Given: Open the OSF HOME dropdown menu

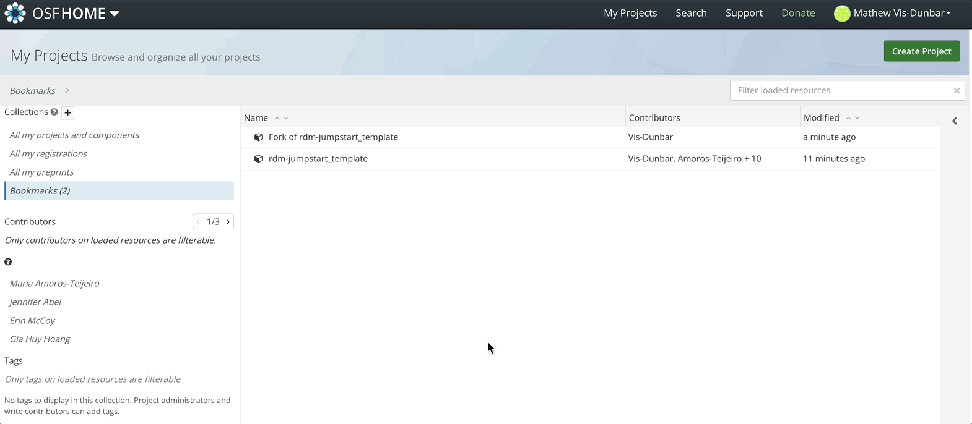Looking at the screenshot, I should tap(115, 14).
